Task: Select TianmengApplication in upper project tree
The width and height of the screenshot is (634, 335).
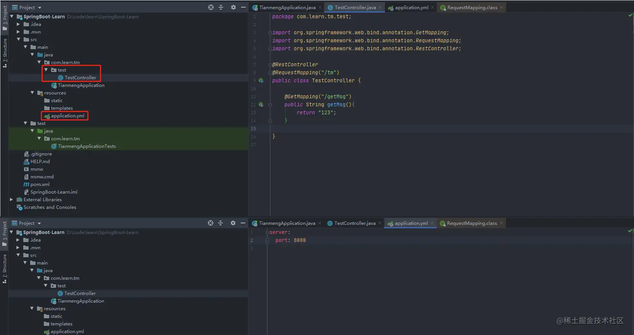Action: [x=81, y=85]
